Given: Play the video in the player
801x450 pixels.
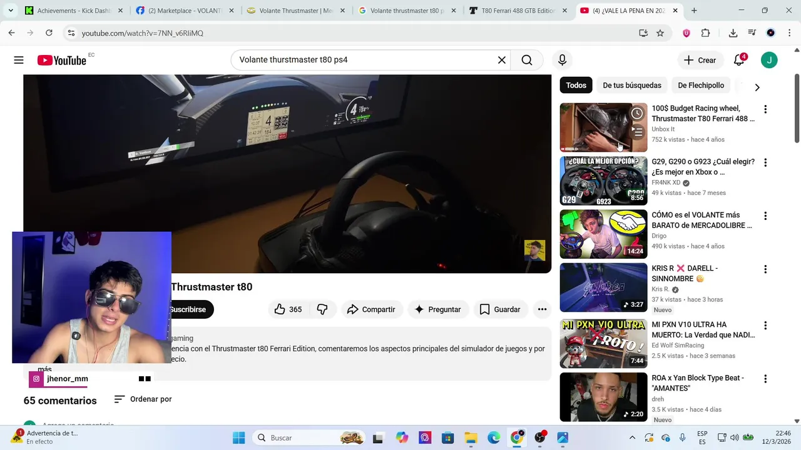Looking at the screenshot, I should click(287, 174).
